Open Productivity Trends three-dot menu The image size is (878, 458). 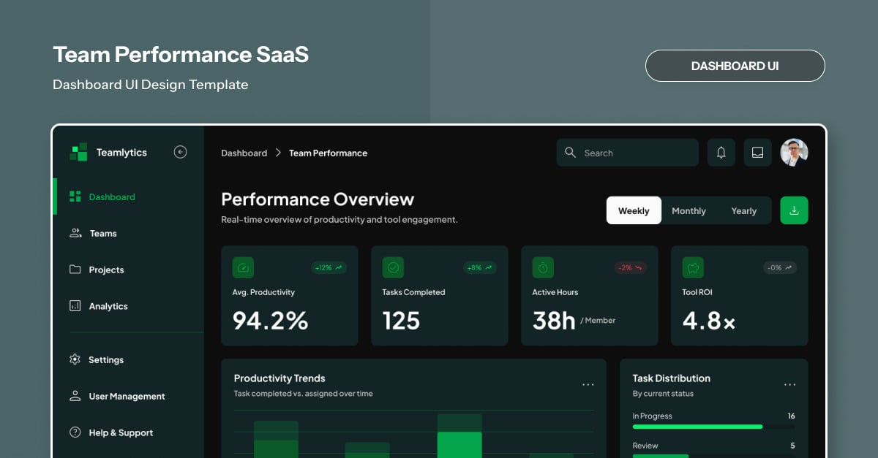(x=588, y=385)
